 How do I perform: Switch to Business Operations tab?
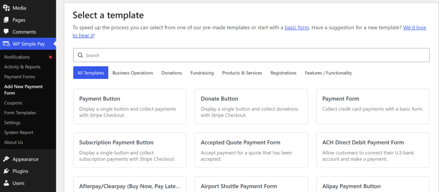coord(133,73)
